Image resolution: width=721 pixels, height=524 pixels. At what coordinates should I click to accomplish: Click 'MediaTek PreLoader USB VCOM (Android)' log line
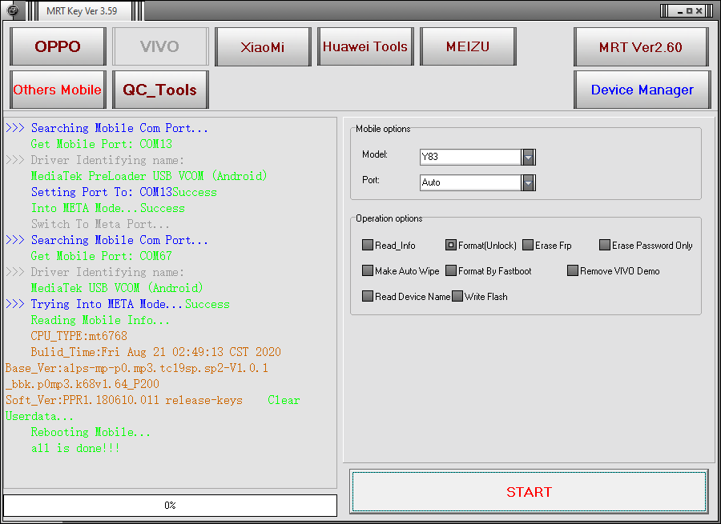coord(148,176)
